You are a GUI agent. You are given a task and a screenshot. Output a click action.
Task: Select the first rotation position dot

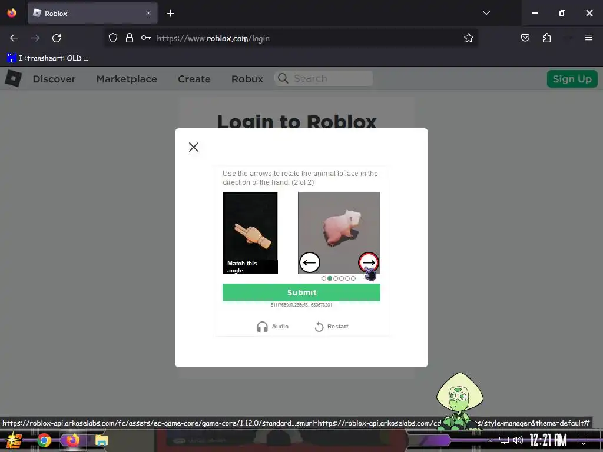tap(323, 278)
